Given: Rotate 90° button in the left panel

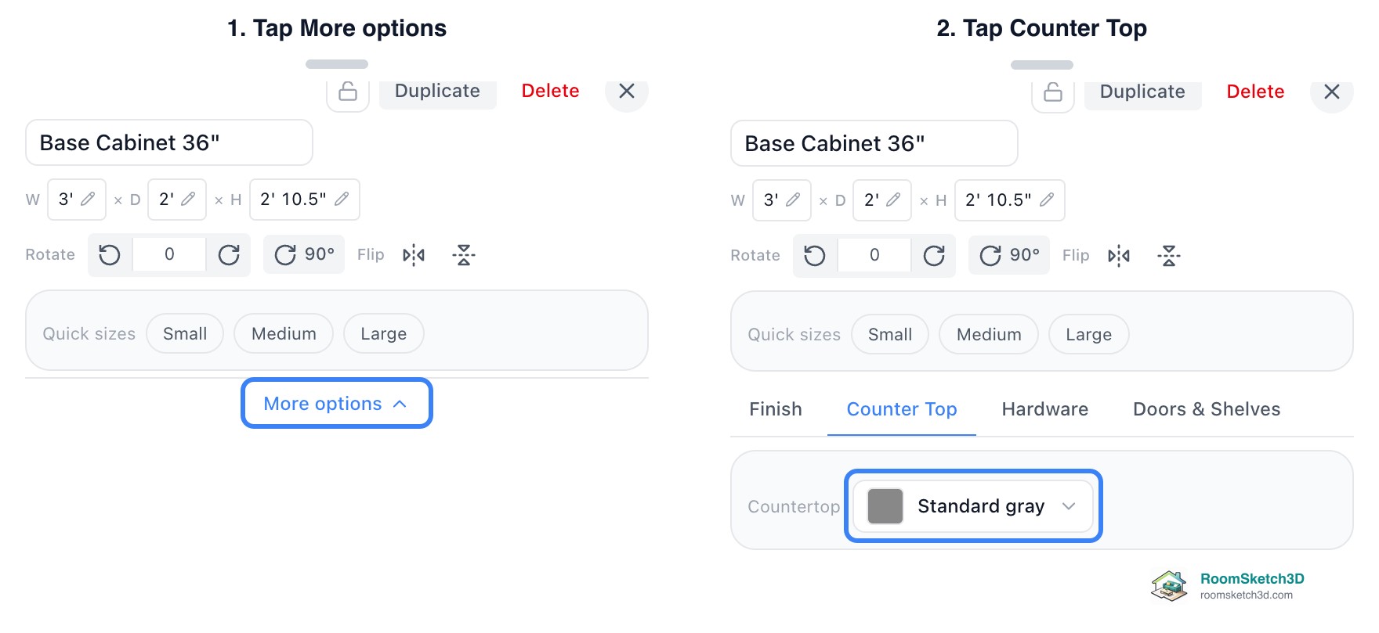Looking at the screenshot, I should 304,254.
